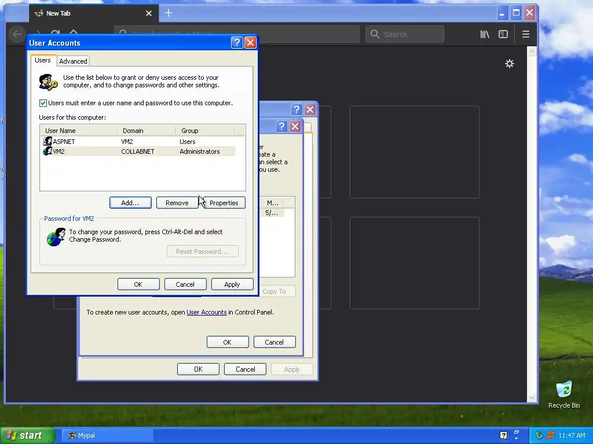Click the empty top-right new tab tile

click(415, 152)
